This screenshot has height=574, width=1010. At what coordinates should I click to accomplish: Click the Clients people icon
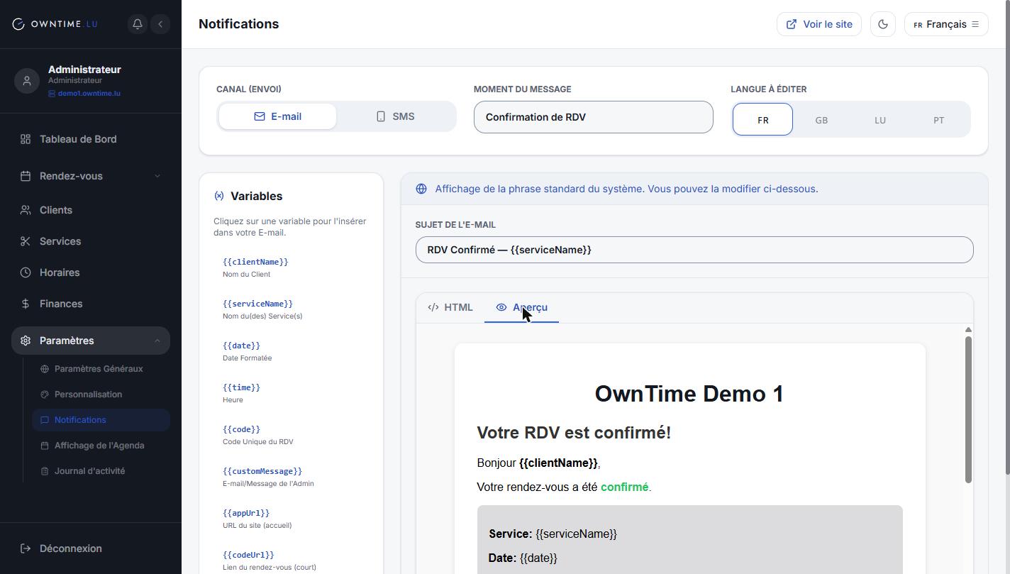tap(26, 210)
